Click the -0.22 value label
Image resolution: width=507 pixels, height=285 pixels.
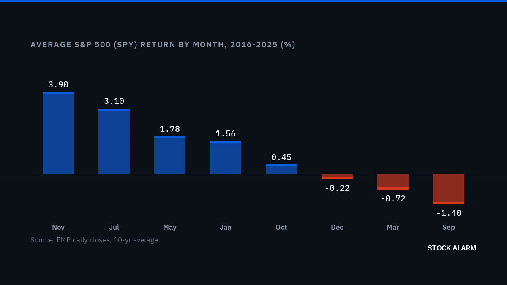[337, 188]
